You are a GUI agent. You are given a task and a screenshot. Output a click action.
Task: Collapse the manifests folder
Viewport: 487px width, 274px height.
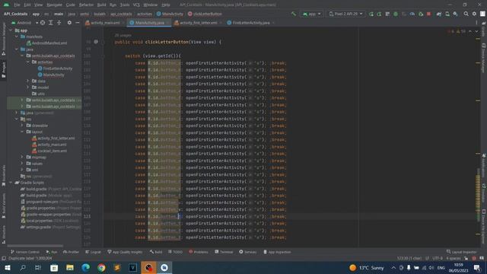17,37
